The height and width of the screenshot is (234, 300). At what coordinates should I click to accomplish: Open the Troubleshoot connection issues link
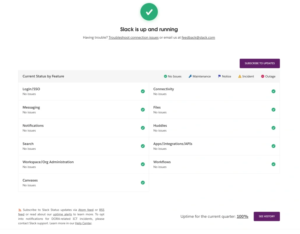(133, 37)
